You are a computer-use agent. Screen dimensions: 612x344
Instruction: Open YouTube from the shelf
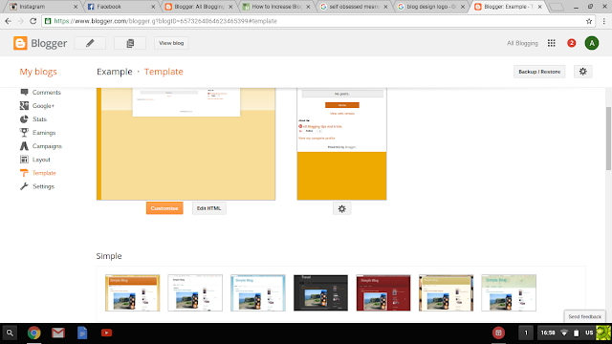coord(106,333)
